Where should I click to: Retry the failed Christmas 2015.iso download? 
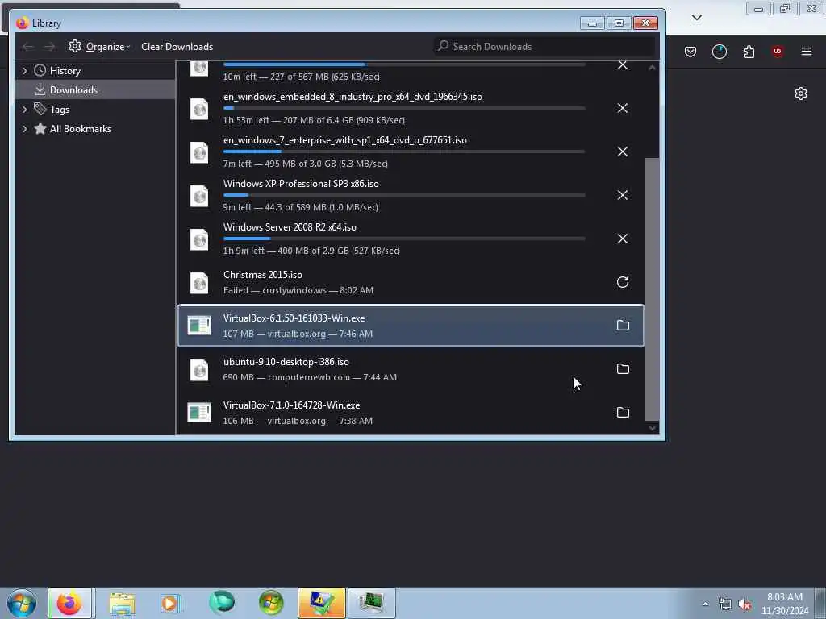(622, 282)
